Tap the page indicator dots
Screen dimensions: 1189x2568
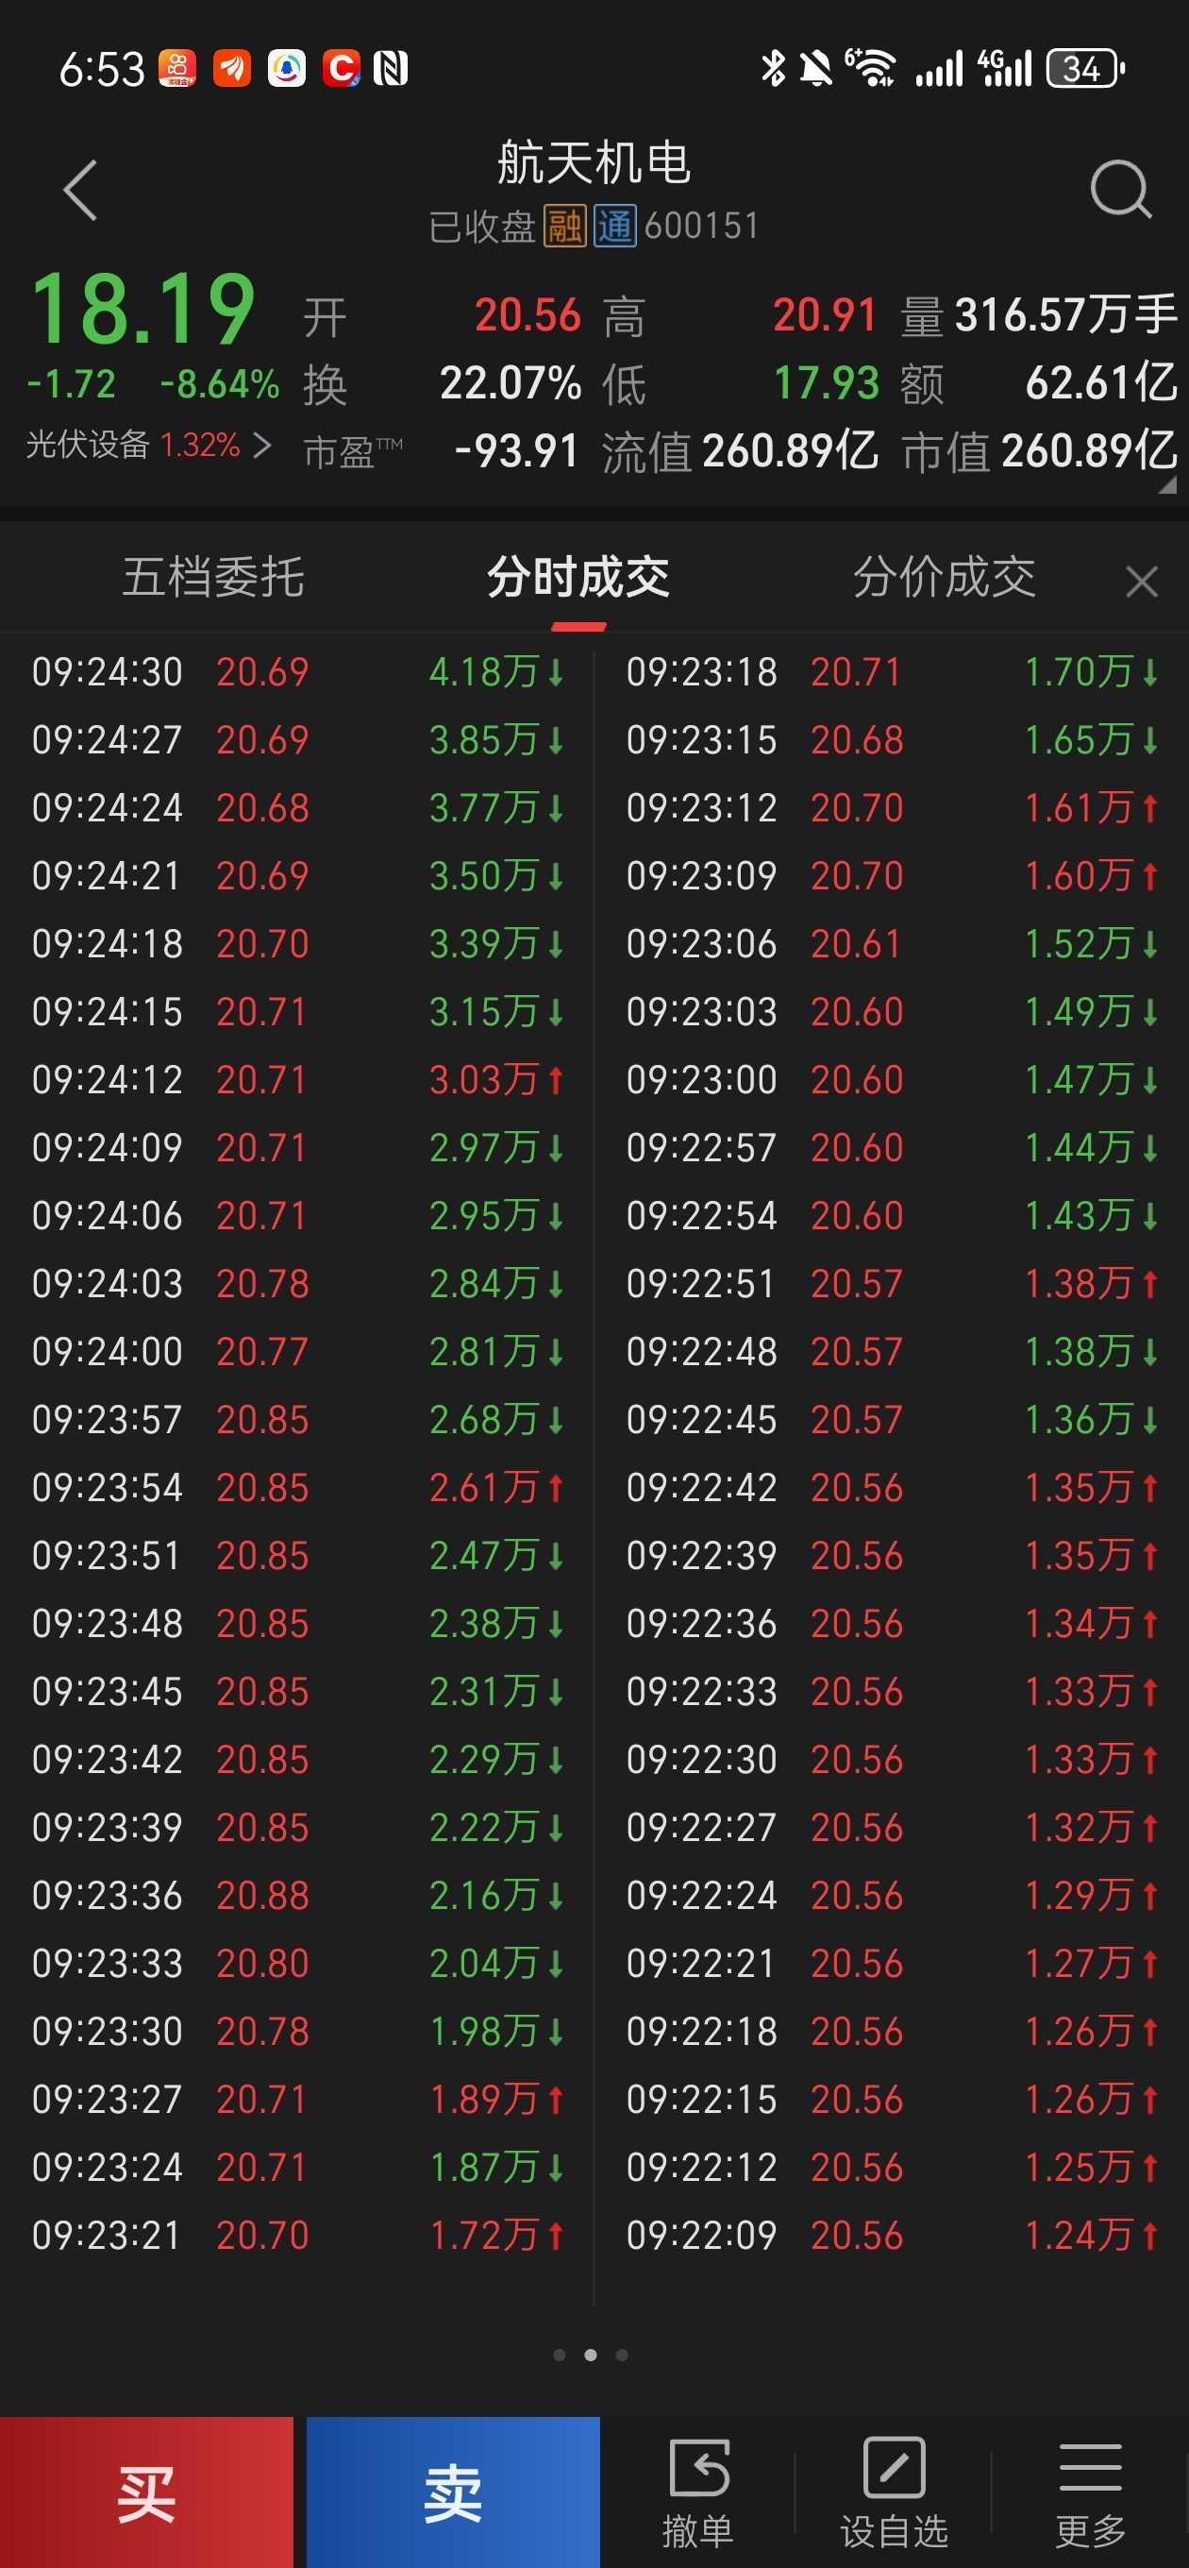(591, 2355)
